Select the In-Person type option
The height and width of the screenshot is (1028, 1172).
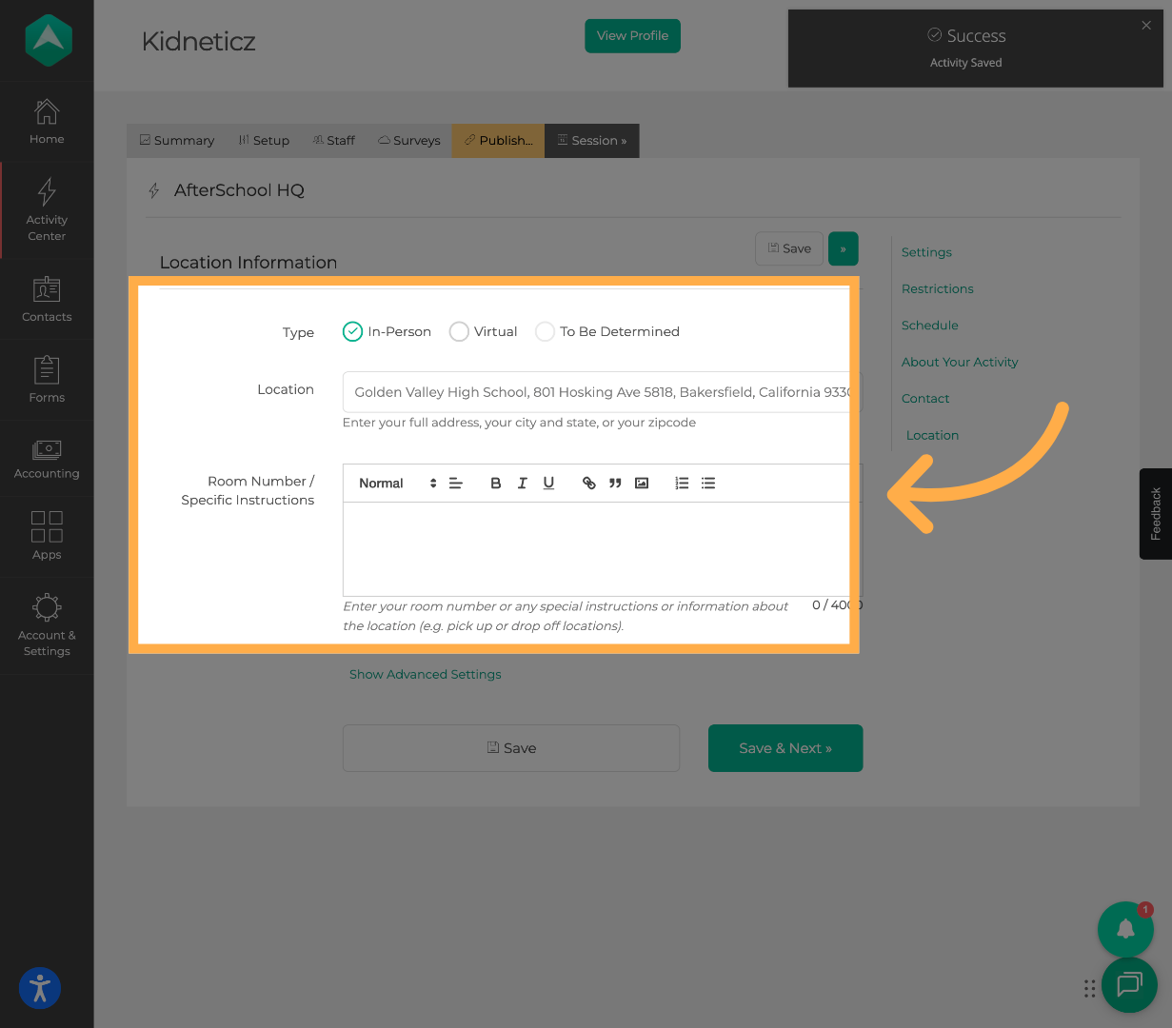[353, 331]
